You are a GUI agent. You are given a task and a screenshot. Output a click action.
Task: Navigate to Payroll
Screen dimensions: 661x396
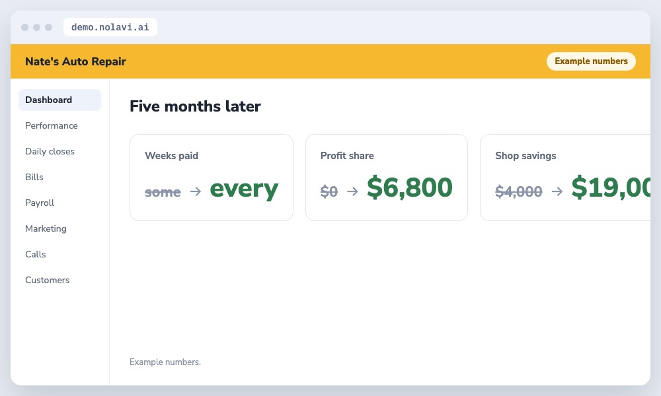click(40, 203)
